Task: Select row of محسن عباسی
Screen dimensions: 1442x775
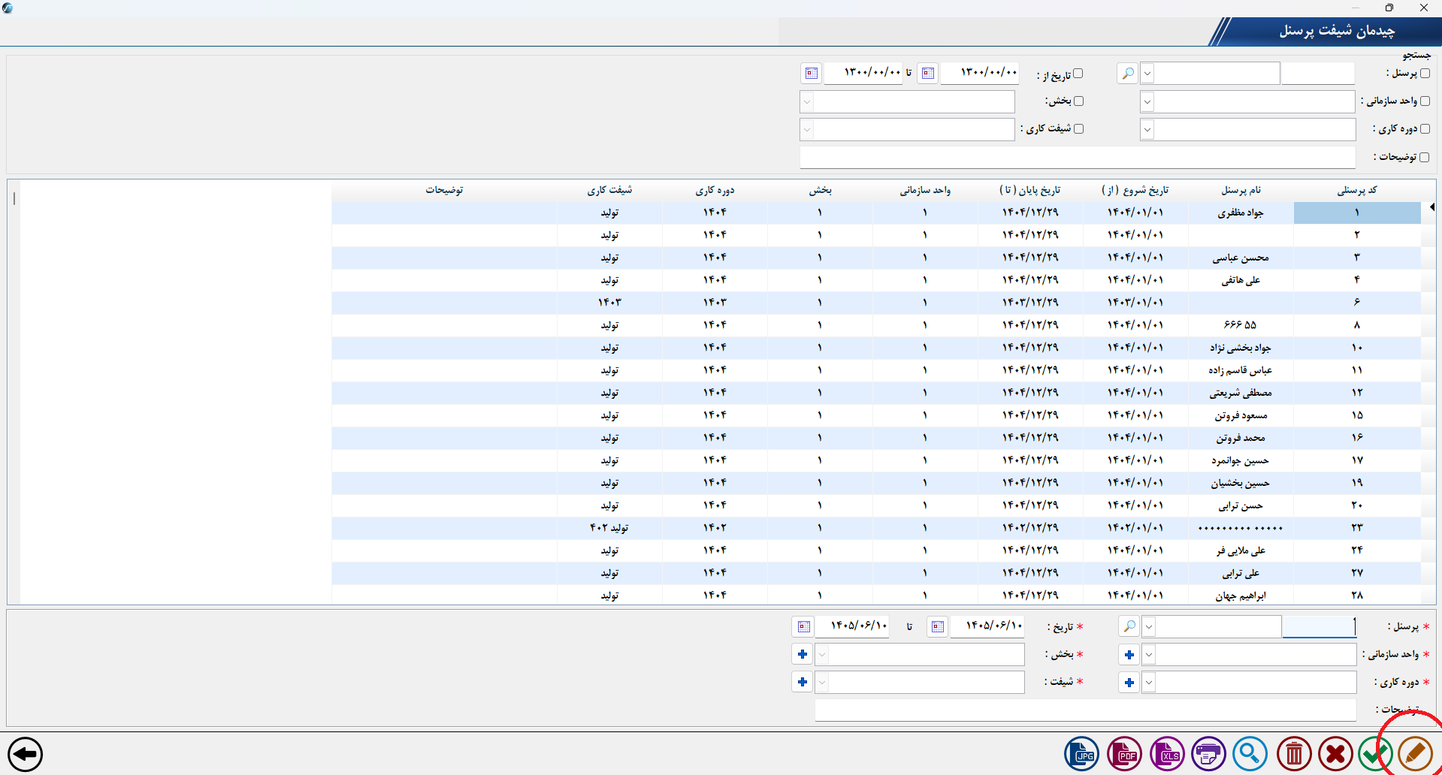Action: (x=876, y=258)
